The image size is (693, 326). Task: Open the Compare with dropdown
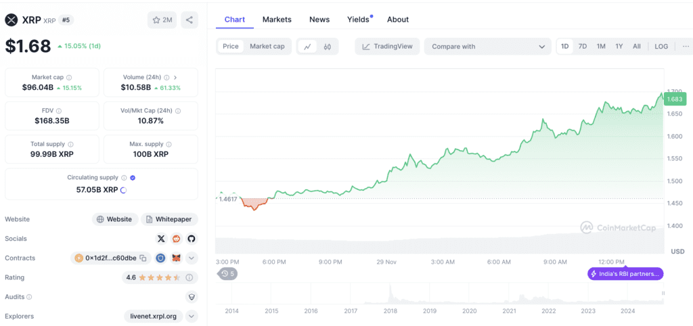[488, 47]
